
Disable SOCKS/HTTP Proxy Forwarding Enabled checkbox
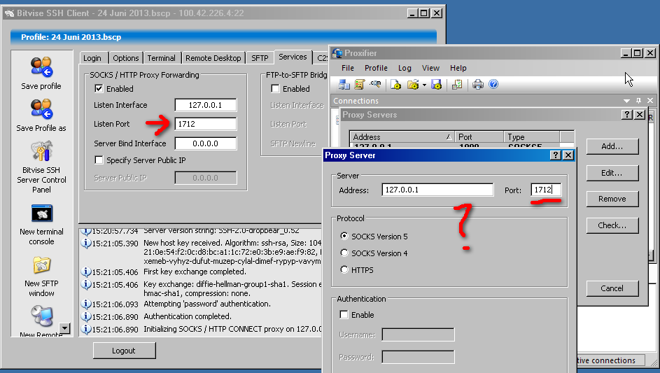tap(99, 89)
